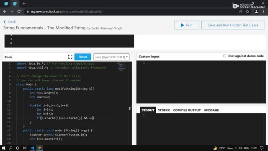Click the back chevron arrow
This screenshot has height=151, width=268.
coord(5,22)
